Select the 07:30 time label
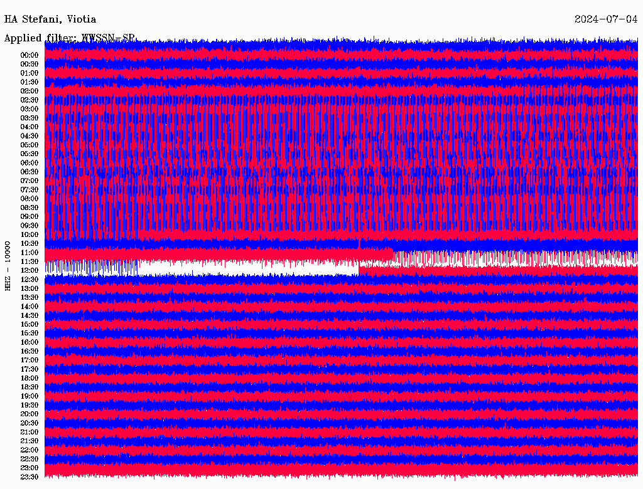The image size is (643, 489). [x=30, y=189]
